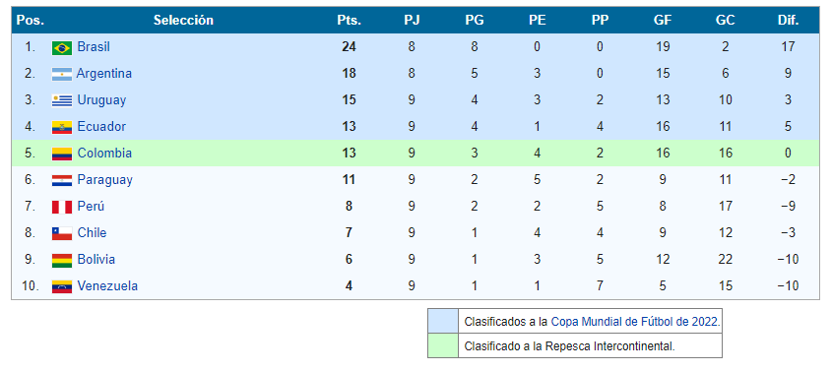Image resolution: width=831 pixels, height=372 pixels.
Task: Open the Venezuela team link
Action: (x=107, y=286)
